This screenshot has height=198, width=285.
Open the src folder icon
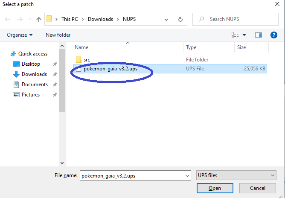click(78, 59)
